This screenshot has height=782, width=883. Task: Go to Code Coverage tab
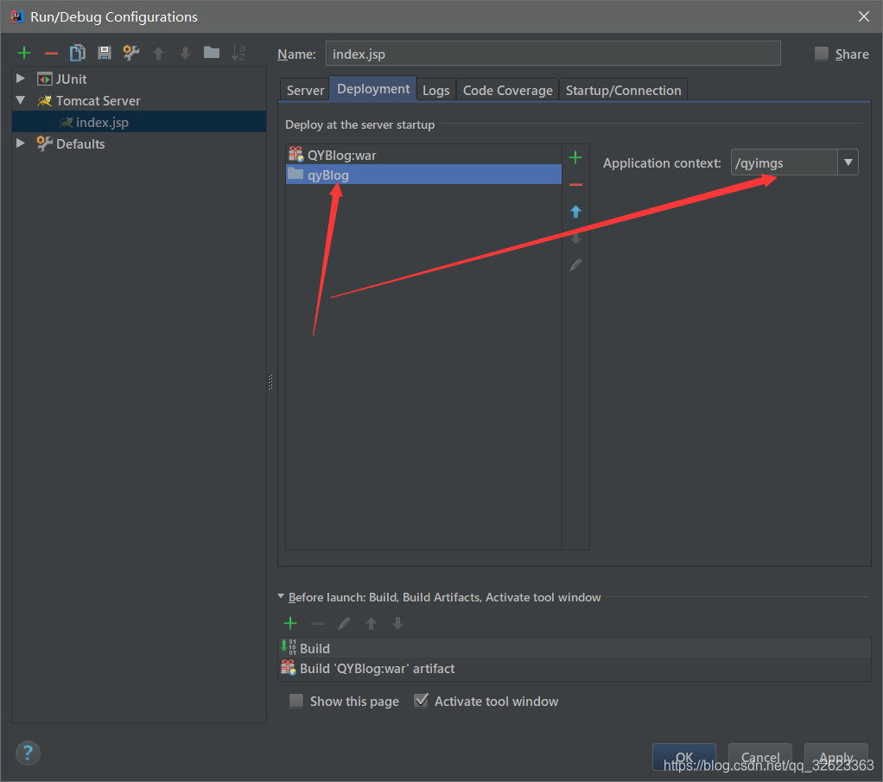[507, 90]
